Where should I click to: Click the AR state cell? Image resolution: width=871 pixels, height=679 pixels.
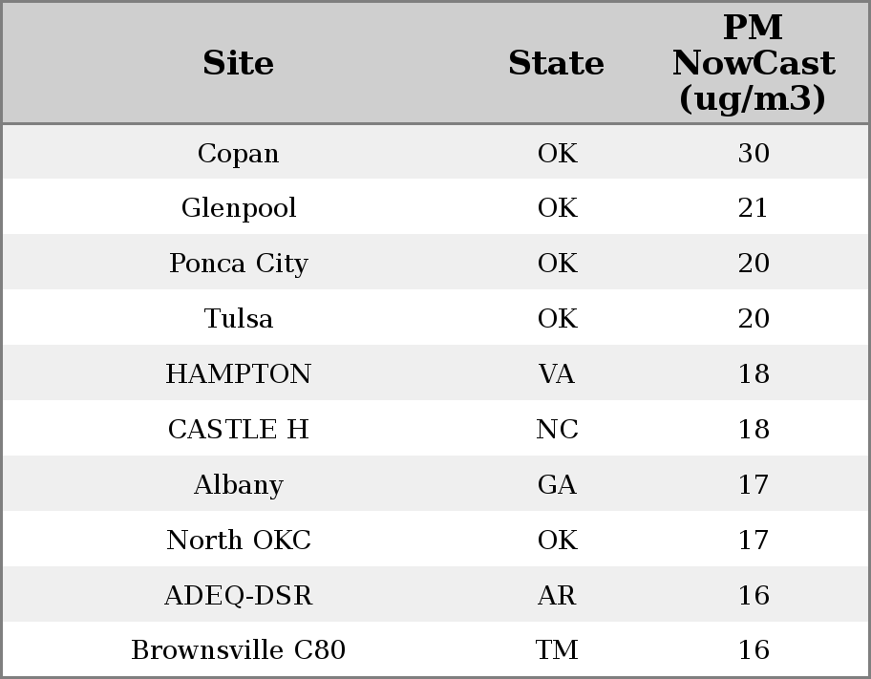556,595
